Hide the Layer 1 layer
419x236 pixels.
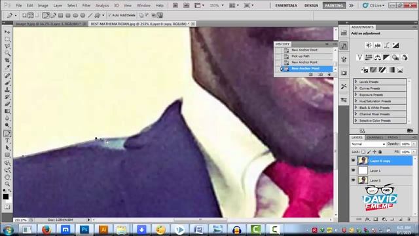[x=354, y=170]
